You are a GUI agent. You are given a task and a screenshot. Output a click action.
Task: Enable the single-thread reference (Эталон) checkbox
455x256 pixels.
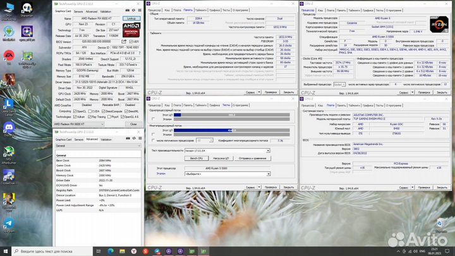click(x=153, y=119)
